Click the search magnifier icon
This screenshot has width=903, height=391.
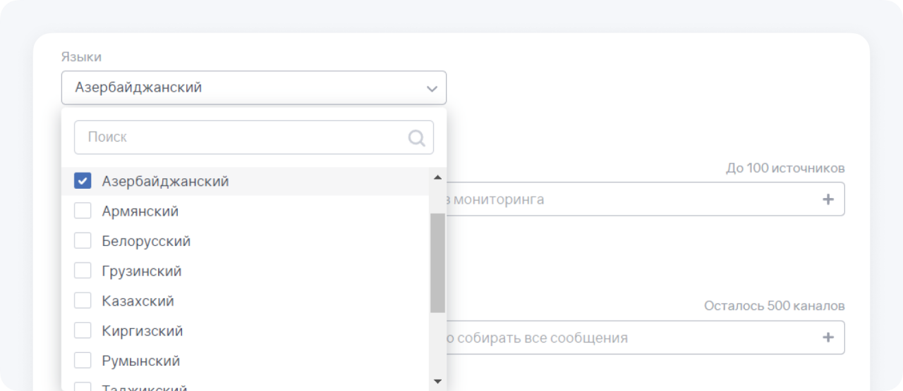tap(417, 137)
